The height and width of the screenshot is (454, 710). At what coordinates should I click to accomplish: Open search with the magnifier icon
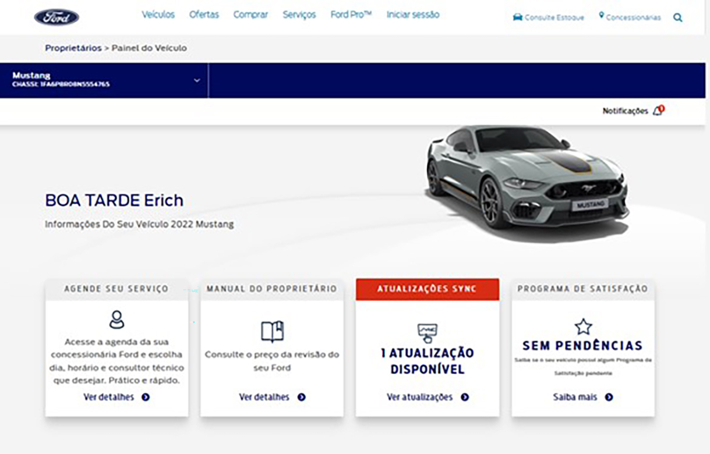coord(677,17)
